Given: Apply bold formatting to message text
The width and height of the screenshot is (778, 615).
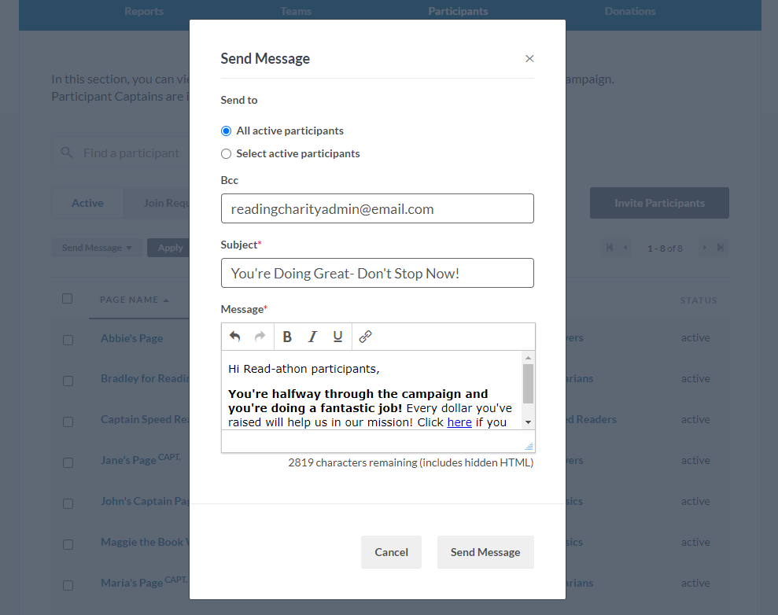Looking at the screenshot, I should coord(287,337).
